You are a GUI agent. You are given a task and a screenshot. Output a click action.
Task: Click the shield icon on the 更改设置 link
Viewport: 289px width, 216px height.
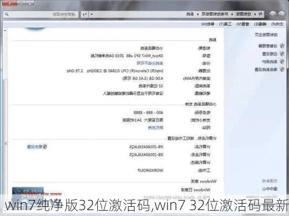coord(45,146)
